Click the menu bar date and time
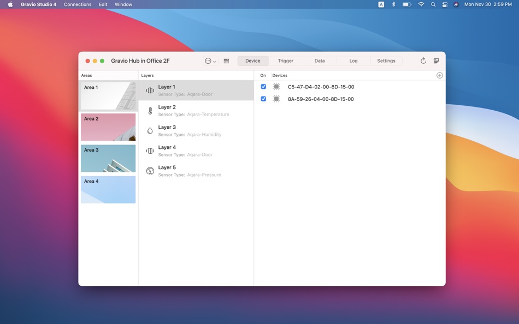This screenshot has width=519, height=324. tap(488, 4)
